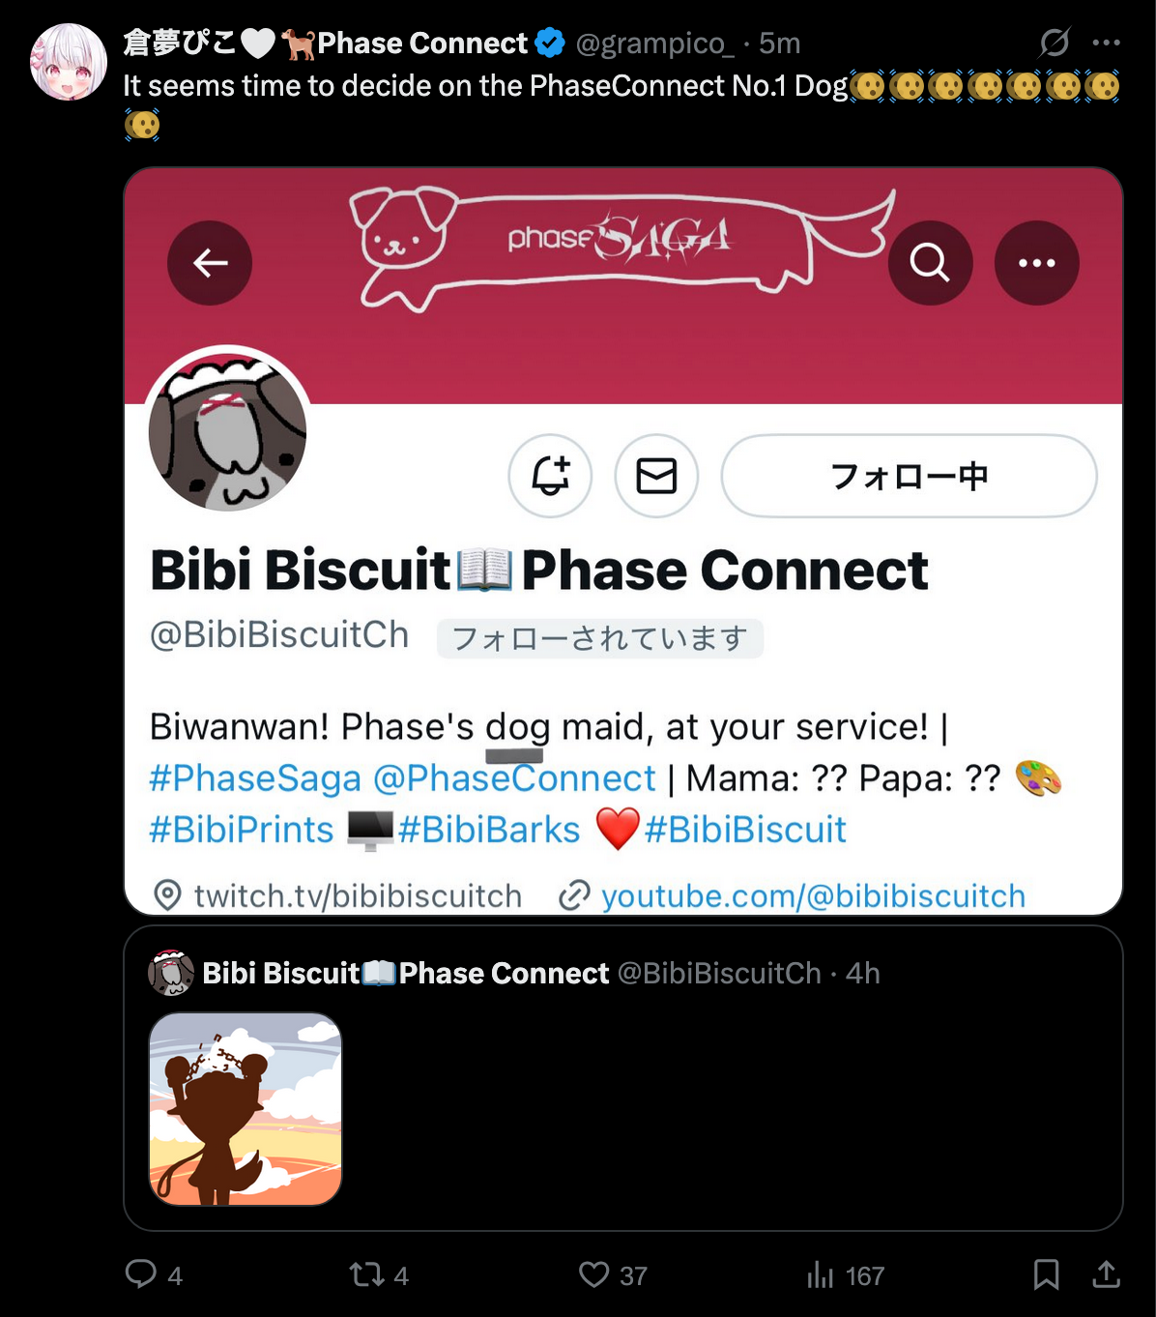Viewport: 1156px width, 1317px height.
Task: Click the search magnifier on profile banner
Action: tap(930, 263)
